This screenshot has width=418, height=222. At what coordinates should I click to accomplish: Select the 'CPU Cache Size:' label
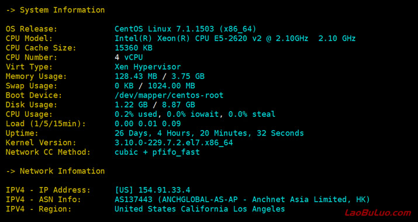(41, 48)
